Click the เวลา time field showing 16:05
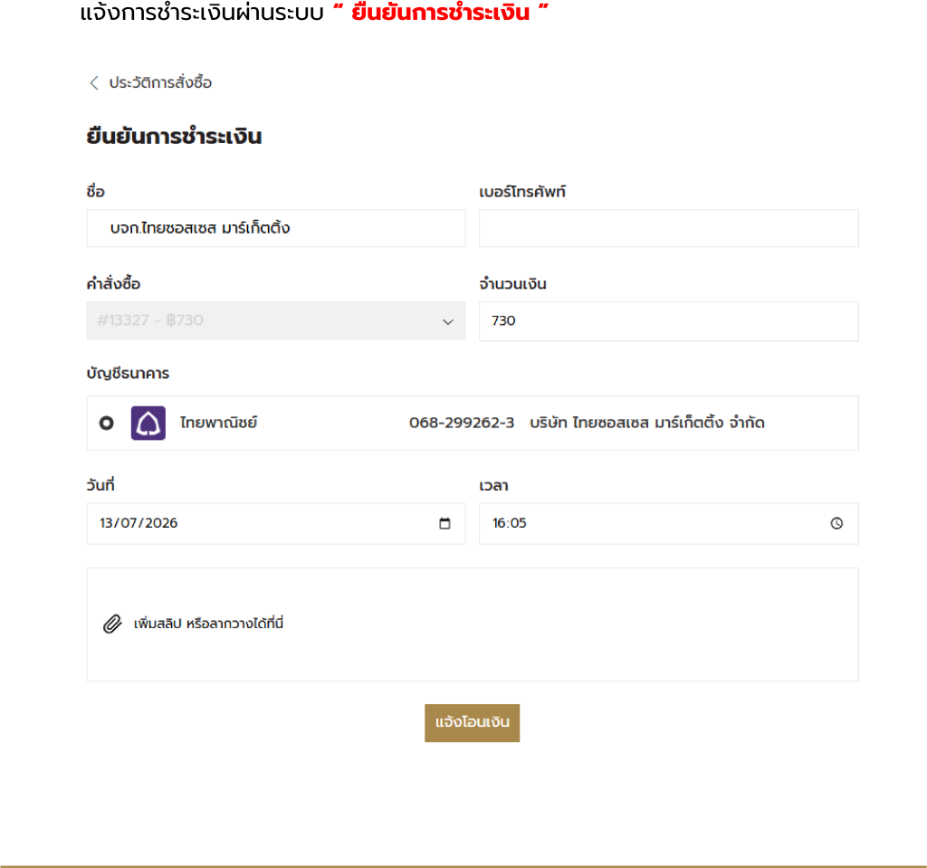 point(669,524)
